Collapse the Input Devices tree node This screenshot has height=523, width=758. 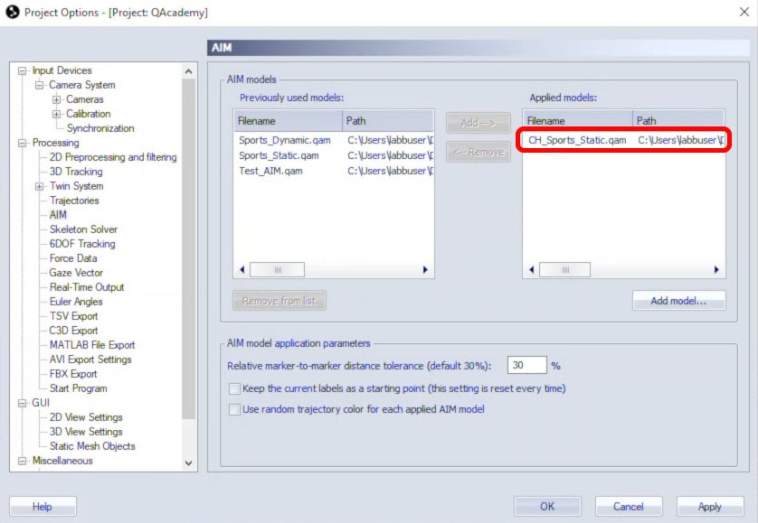tap(24, 70)
